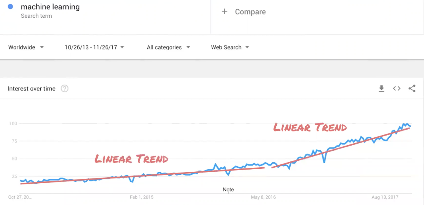Image resolution: width=424 pixels, height=205 pixels.
Task: Click the Aug 13, 2017 axis label
Action: (384, 197)
